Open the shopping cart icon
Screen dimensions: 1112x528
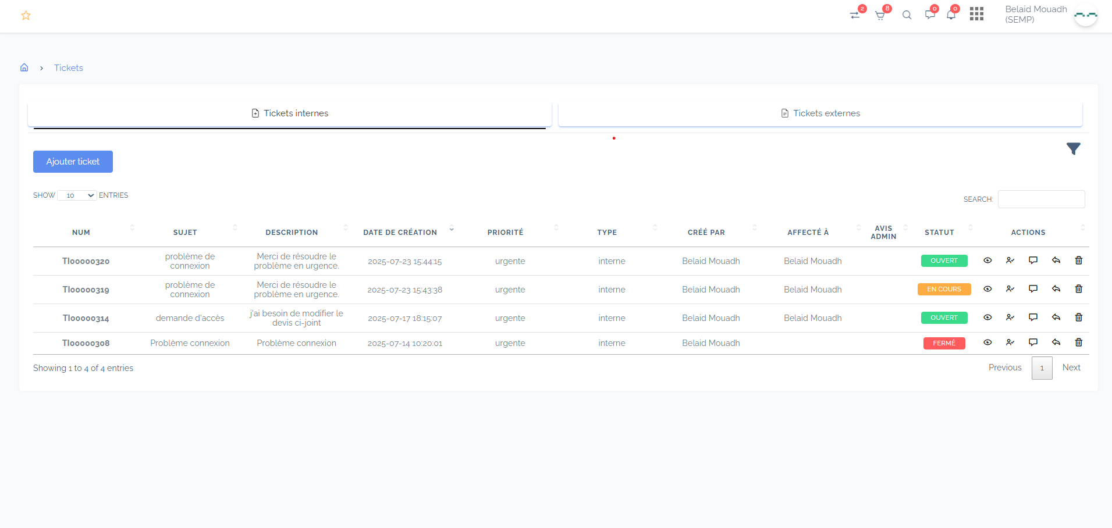pos(880,16)
